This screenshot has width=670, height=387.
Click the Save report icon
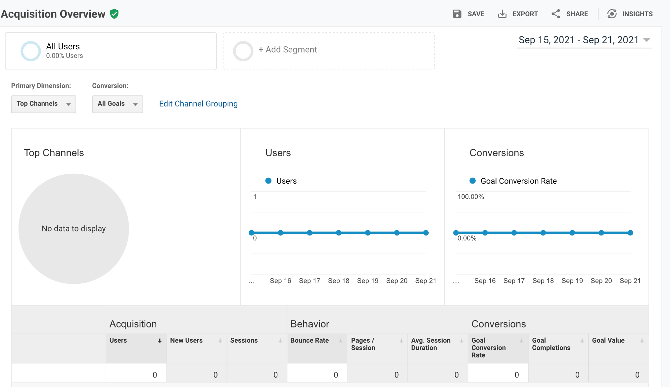pyautogui.click(x=457, y=14)
